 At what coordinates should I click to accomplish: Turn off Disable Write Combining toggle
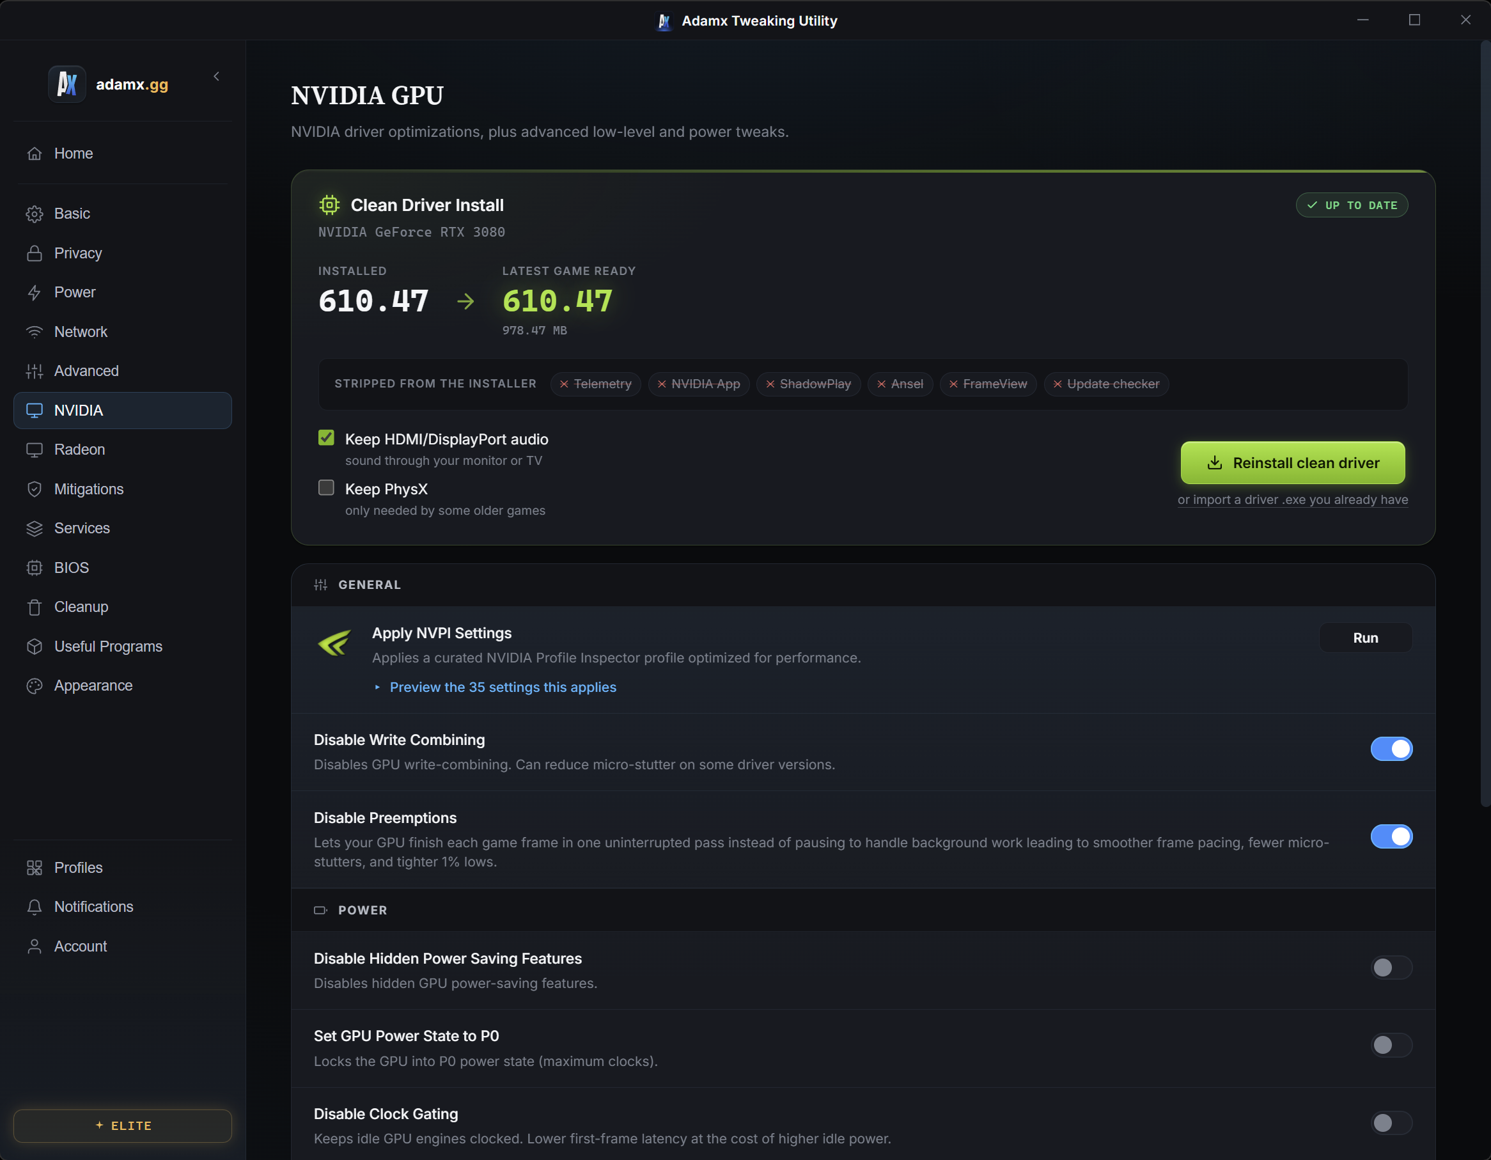[1391, 749]
